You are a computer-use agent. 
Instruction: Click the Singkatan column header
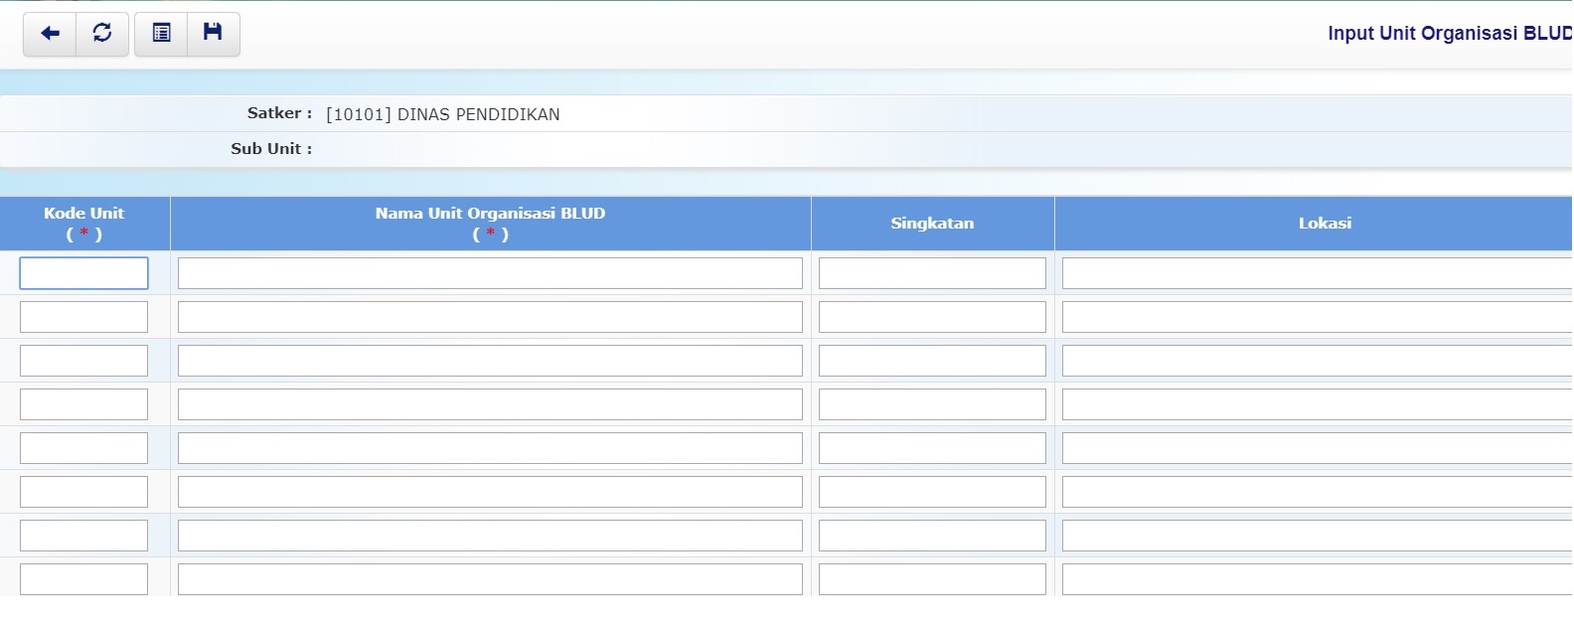click(x=932, y=224)
